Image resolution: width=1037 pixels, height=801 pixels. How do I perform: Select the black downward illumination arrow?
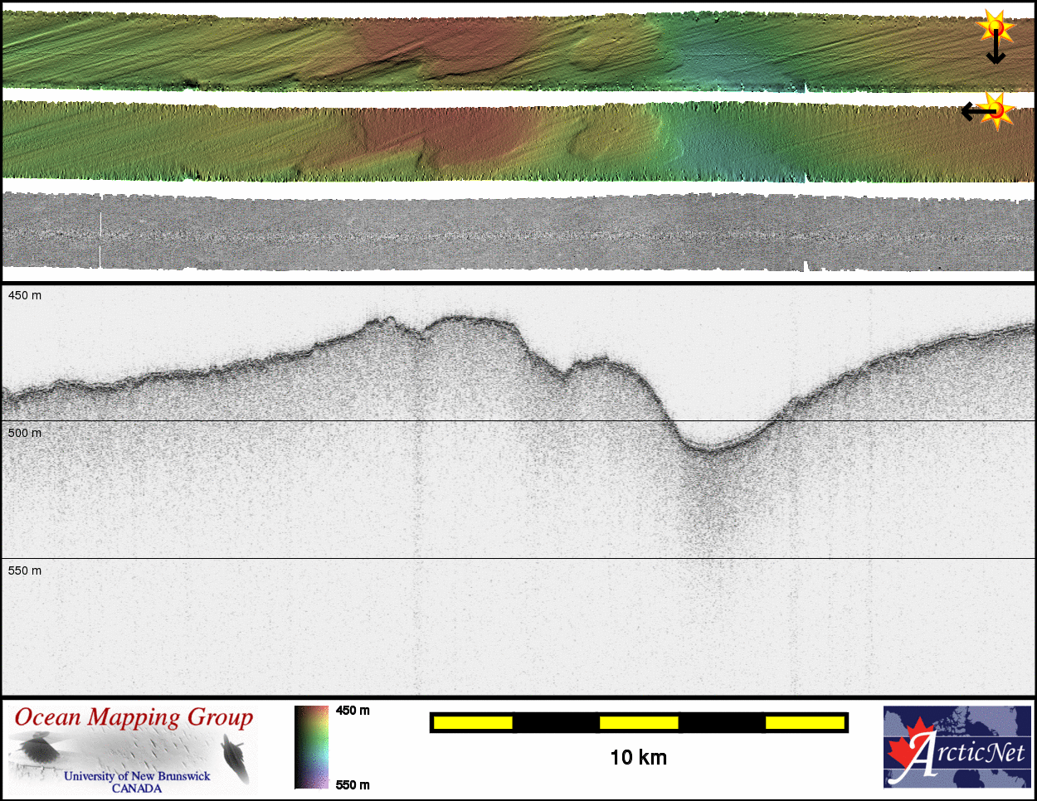(x=996, y=51)
